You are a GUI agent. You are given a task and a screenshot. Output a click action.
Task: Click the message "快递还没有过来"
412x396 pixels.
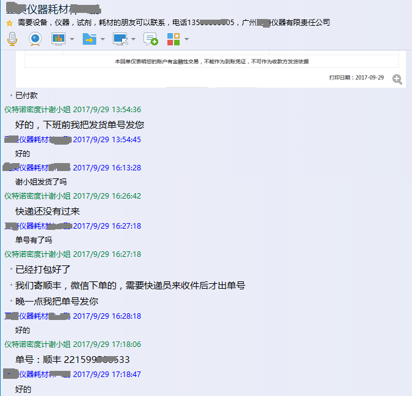47,211
